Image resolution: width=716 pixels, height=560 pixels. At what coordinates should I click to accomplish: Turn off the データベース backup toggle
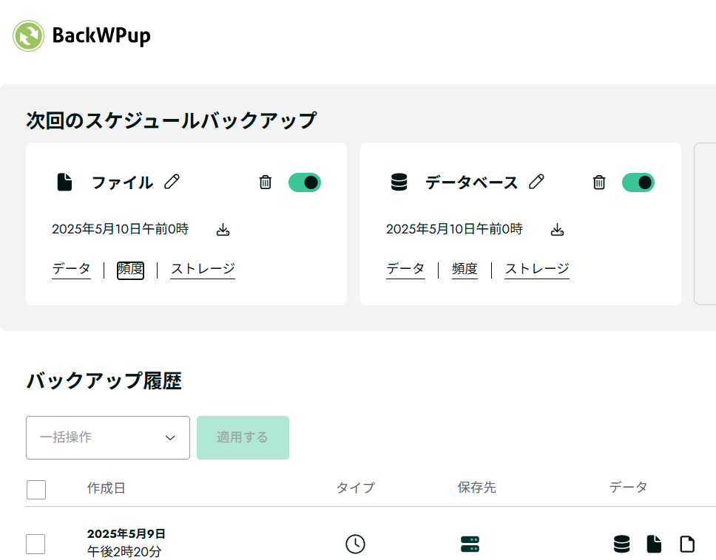pos(638,182)
